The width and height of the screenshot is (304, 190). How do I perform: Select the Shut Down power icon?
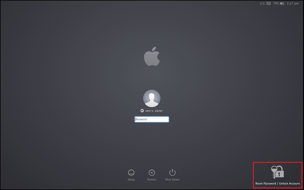(172, 172)
